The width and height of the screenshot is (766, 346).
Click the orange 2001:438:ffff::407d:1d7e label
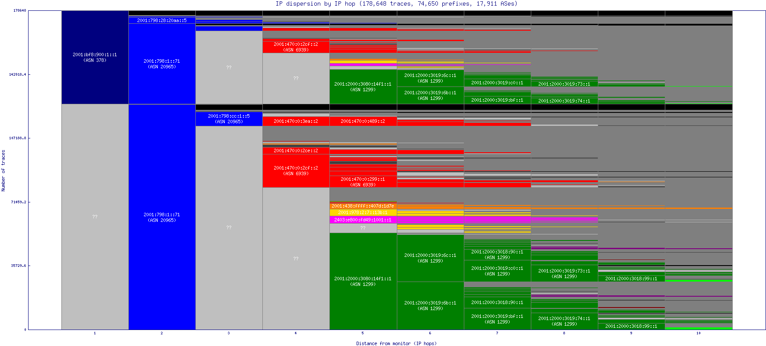pos(363,206)
